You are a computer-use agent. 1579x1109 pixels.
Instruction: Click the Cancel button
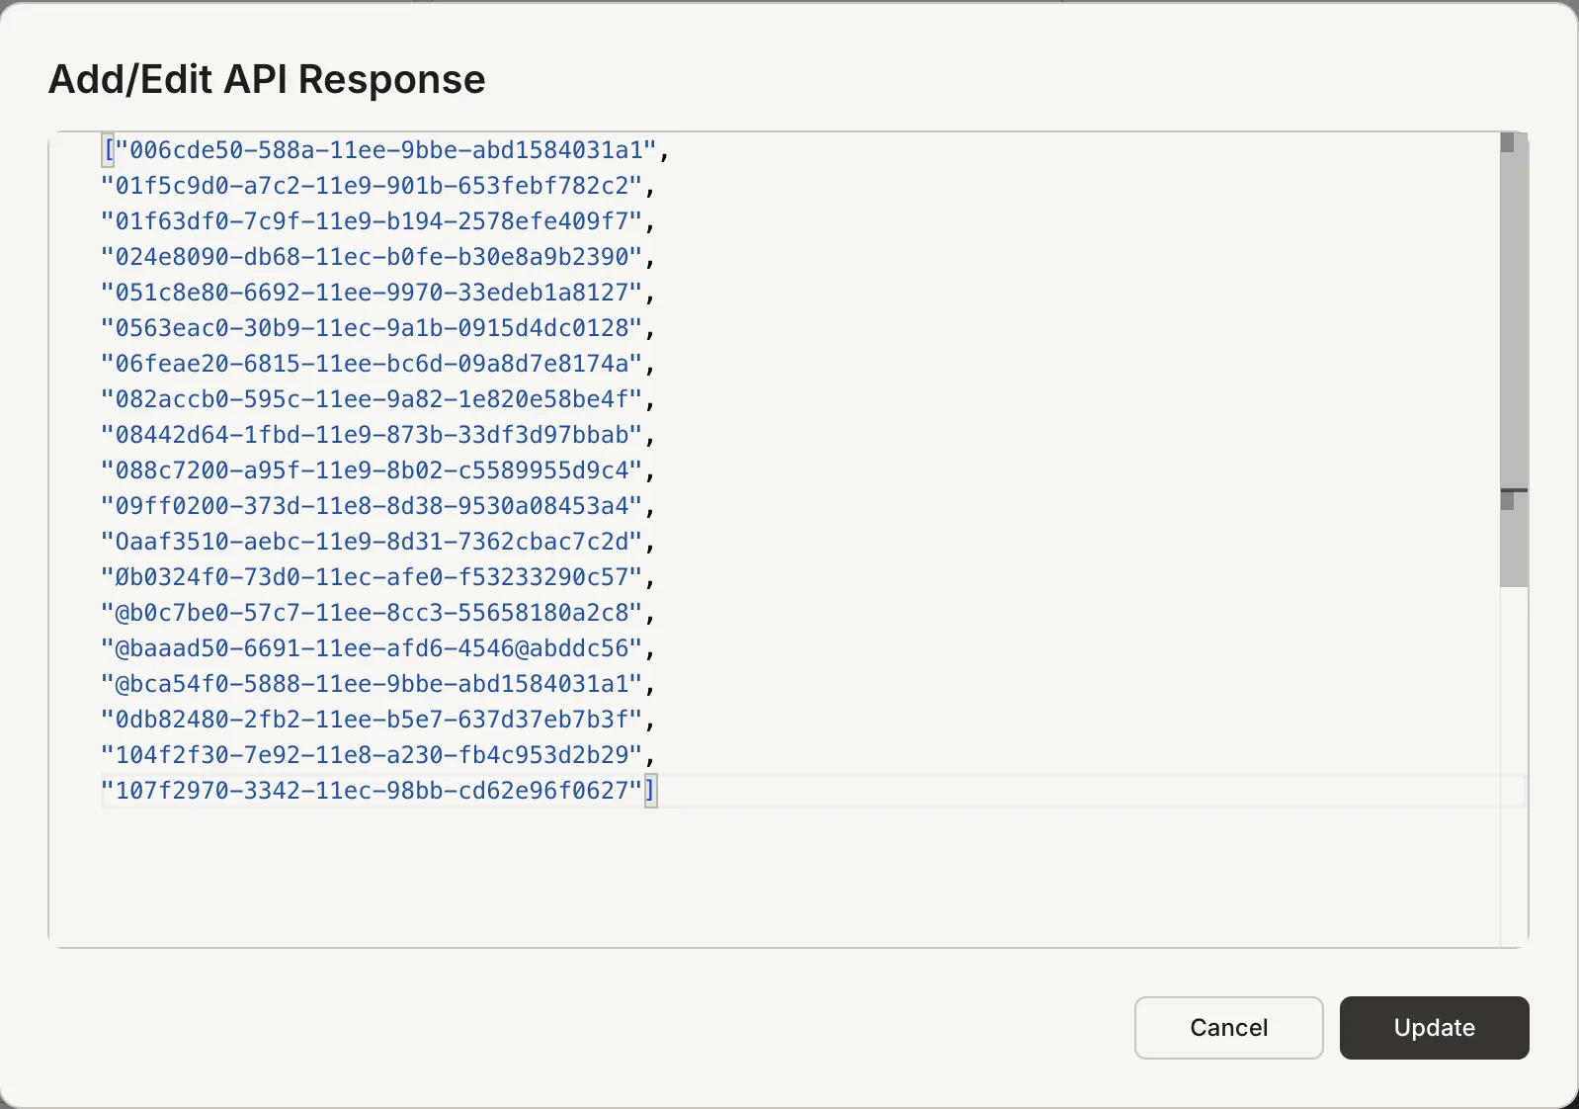point(1228,1028)
